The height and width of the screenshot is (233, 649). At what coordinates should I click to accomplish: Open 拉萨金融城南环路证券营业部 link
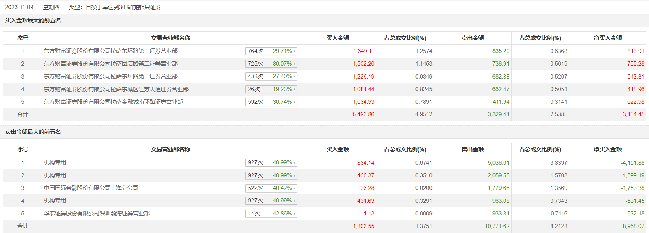113,102
